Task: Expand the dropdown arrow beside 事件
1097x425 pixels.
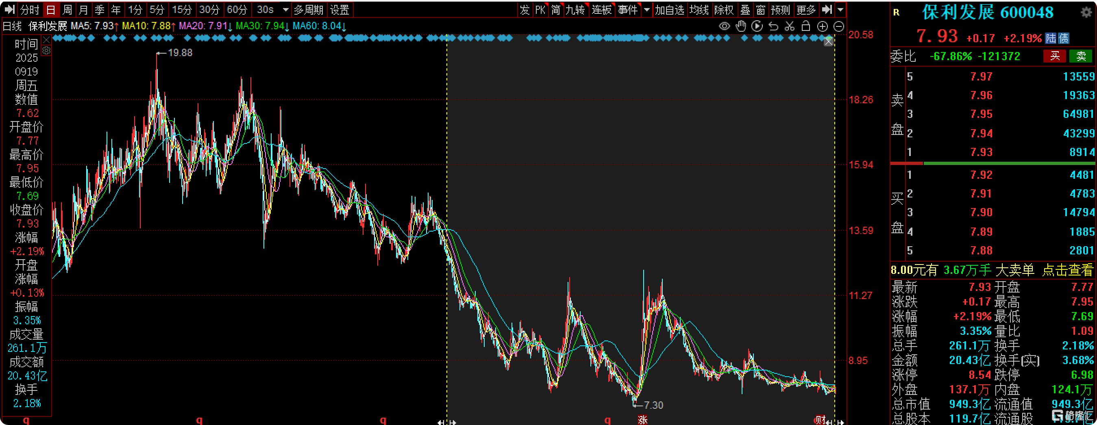Action: coord(646,10)
